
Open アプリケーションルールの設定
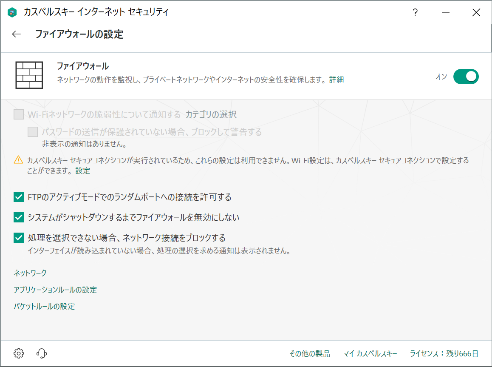tap(55, 290)
